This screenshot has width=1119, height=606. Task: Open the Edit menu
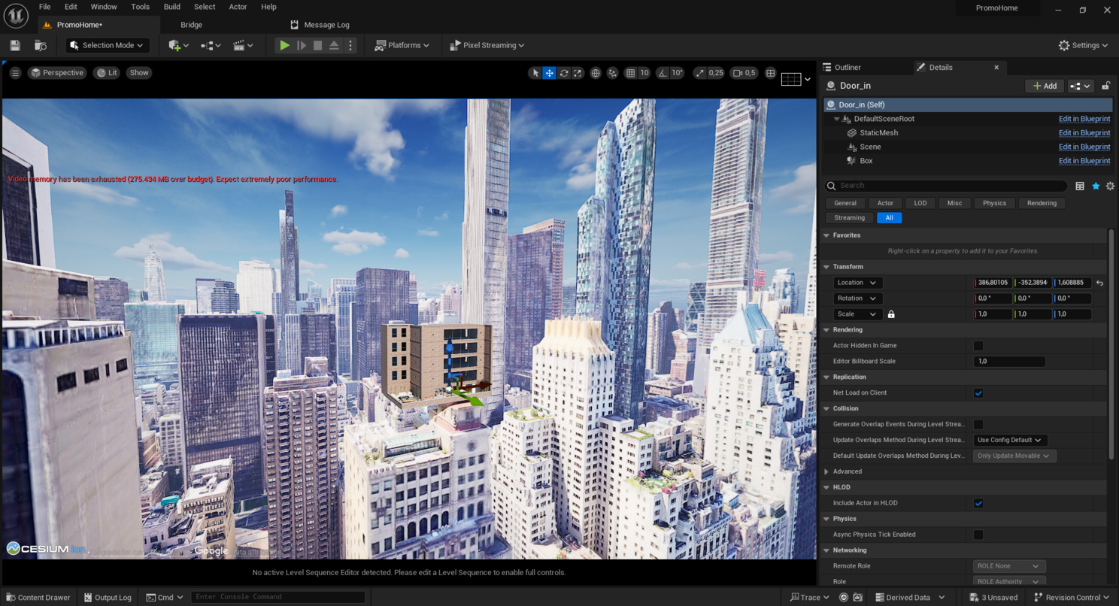pos(71,7)
